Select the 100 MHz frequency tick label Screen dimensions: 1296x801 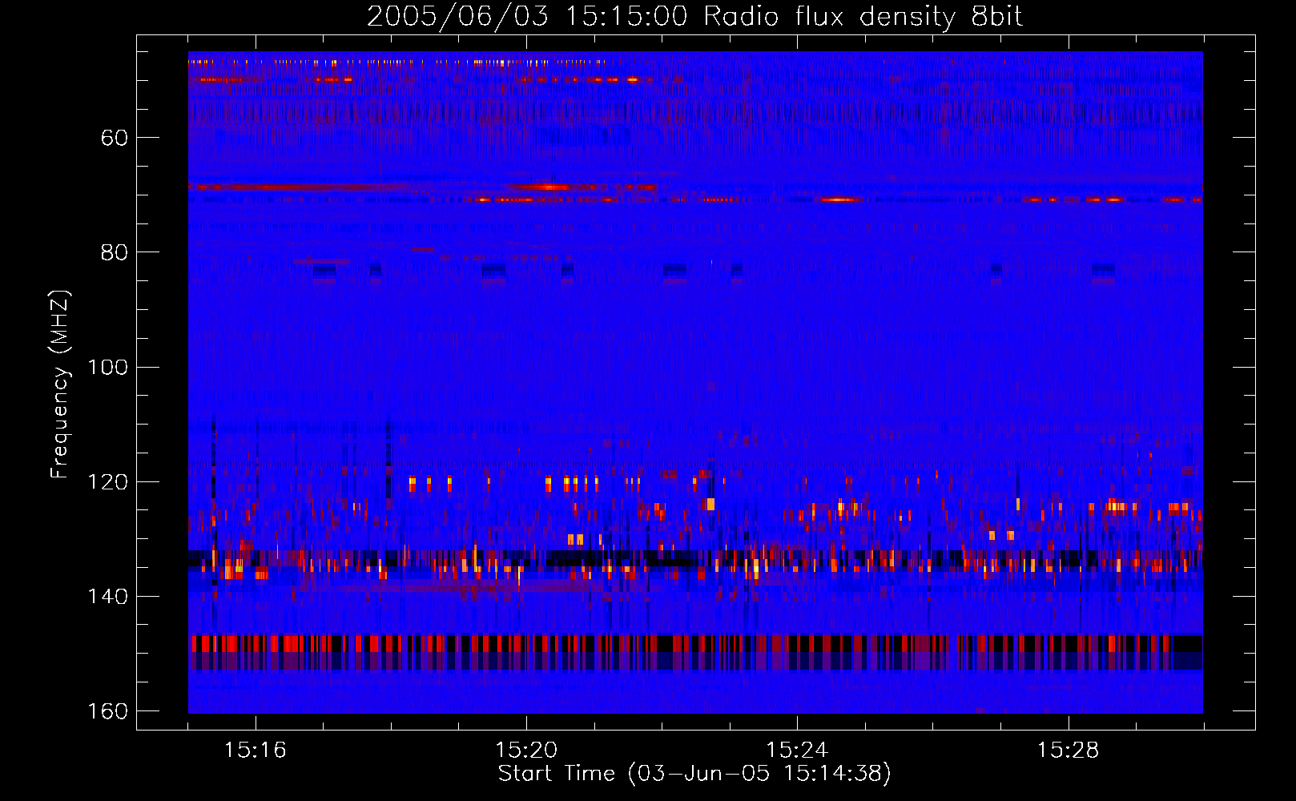point(108,367)
